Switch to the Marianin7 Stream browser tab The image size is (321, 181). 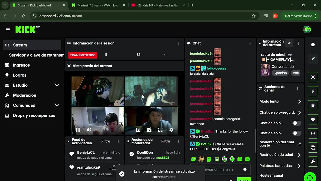pyautogui.click(x=98, y=5)
